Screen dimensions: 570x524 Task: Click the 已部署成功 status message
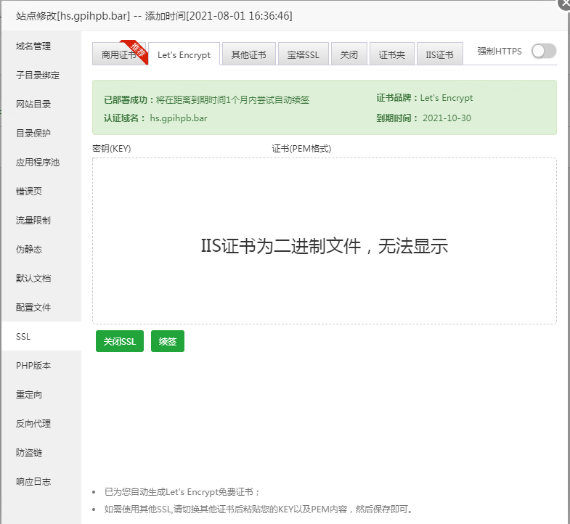206,100
